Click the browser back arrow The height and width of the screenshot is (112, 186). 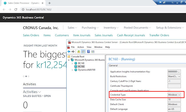(x=4, y=10)
